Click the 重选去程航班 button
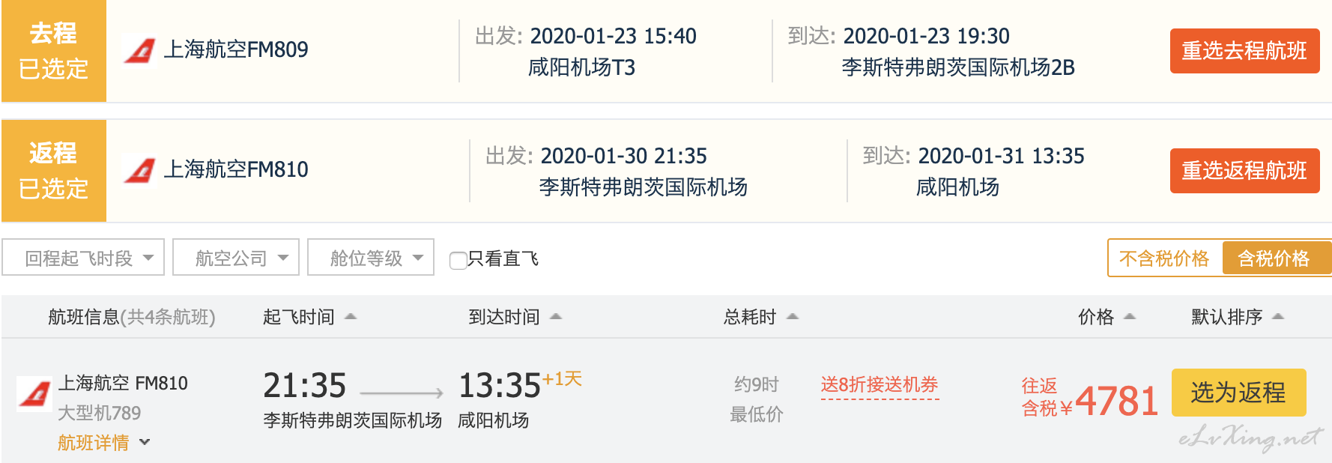Screen dimensions: 1332x463 [1244, 51]
